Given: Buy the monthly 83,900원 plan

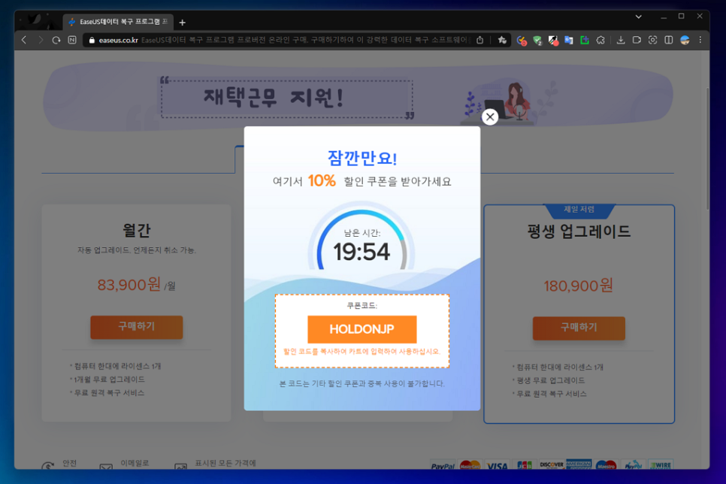Looking at the screenshot, I should [x=137, y=327].
